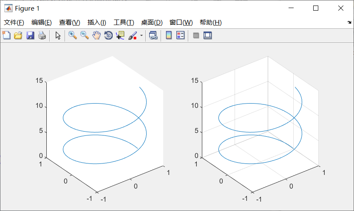Viewport: 354px width, 211px height.
Task: Click MATLAB logo icon in title bar
Action: tap(8, 8)
